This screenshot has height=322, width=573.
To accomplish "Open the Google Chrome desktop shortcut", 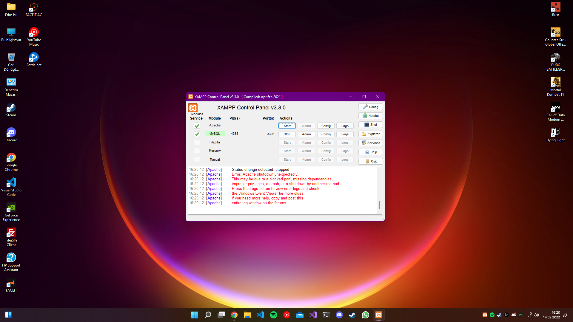I will click(x=11, y=162).
